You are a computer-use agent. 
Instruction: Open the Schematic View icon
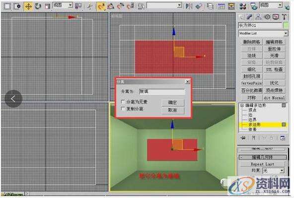(231, 6)
